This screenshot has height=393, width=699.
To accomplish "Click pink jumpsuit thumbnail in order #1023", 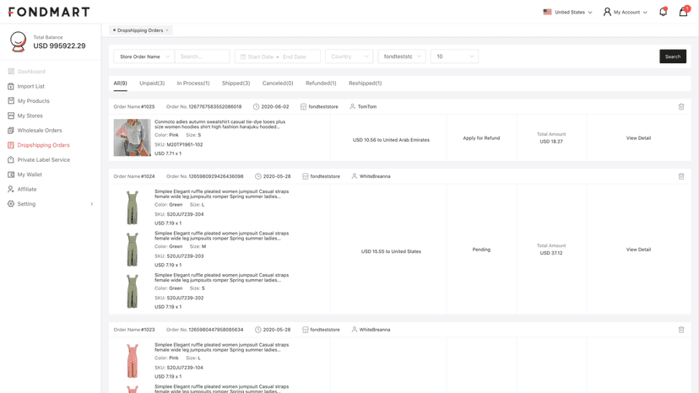I will pyautogui.click(x=132, y=360).
